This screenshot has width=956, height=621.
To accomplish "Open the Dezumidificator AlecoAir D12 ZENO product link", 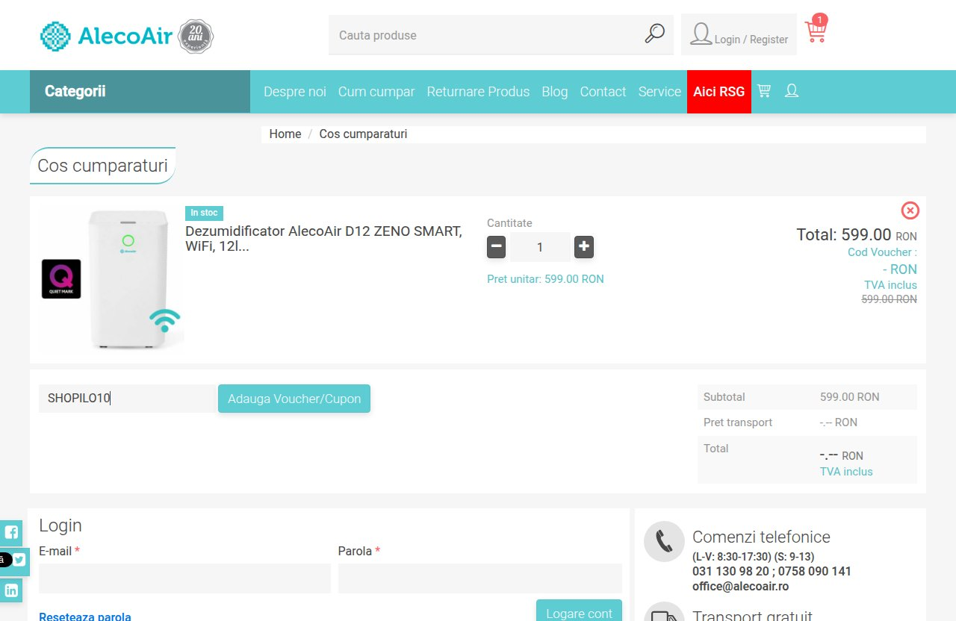I will click(x=324, y=238).
